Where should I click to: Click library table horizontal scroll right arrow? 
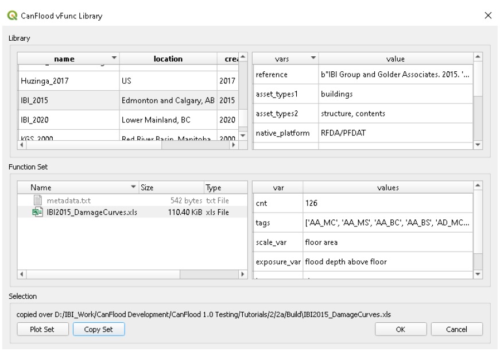pyautogui.click(x=234, y=145)
